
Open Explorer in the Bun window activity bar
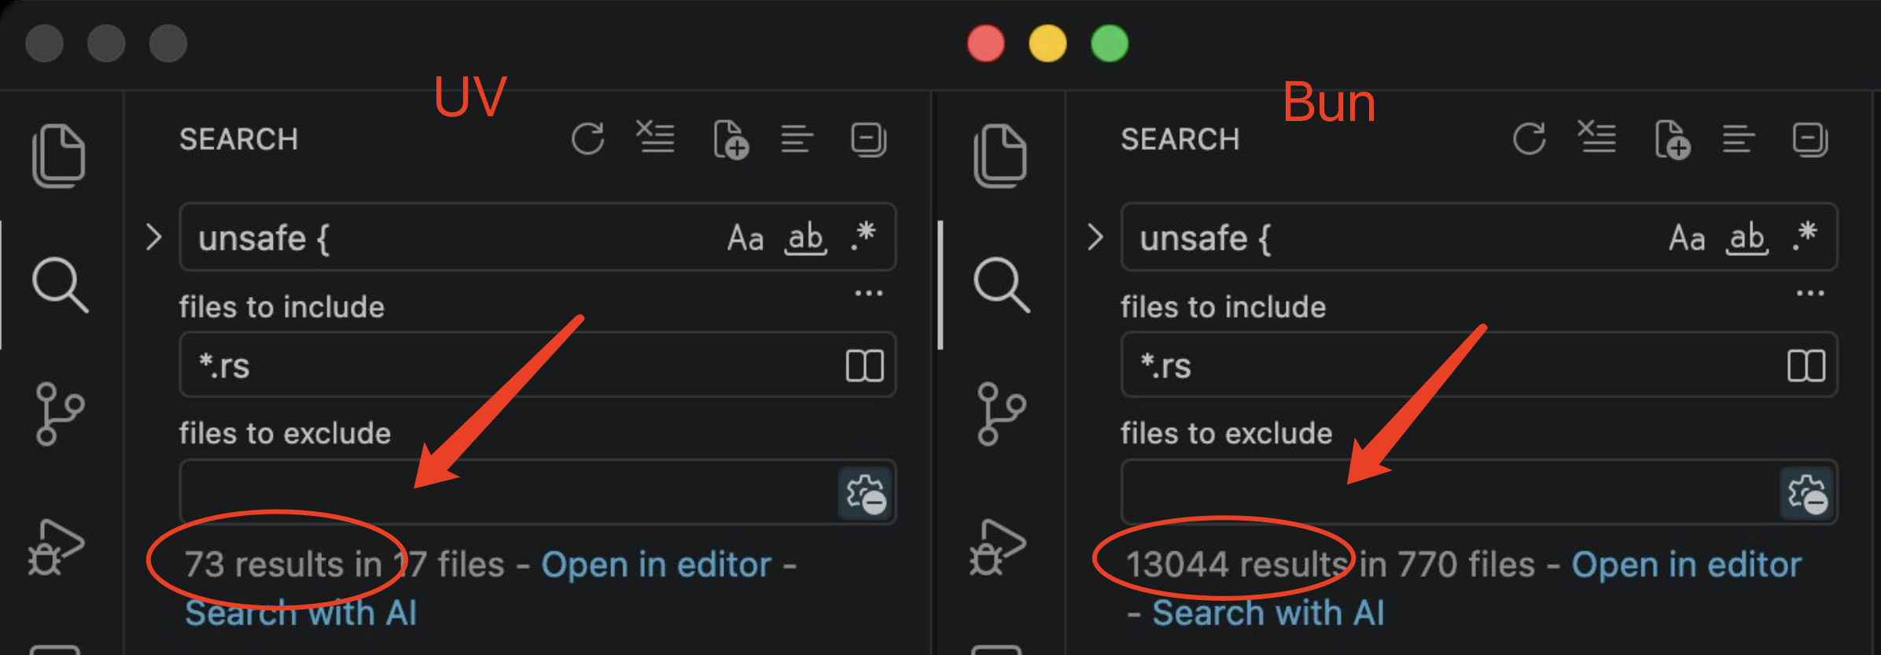click(999, 156)
